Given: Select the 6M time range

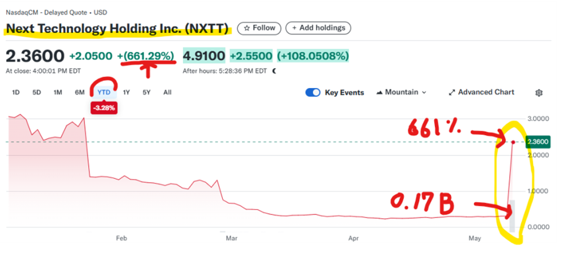Looking at the screenshot, I should coord(80,93).
